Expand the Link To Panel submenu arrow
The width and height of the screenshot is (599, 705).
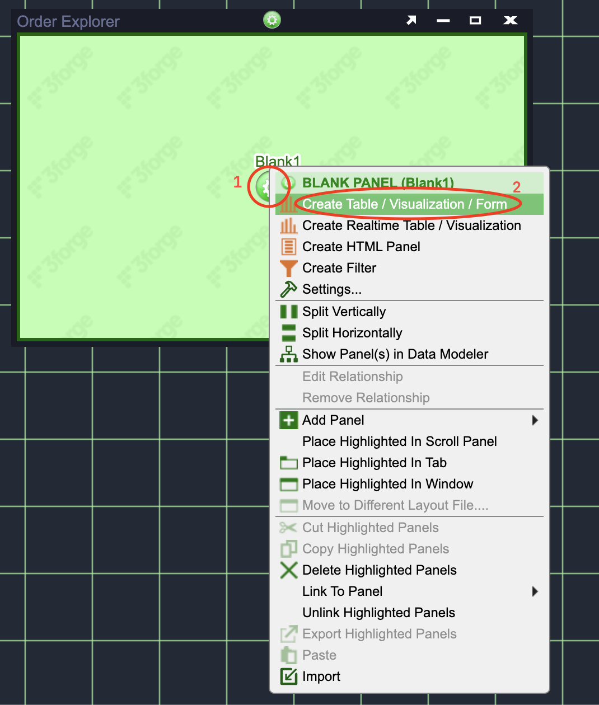click(535, 591)
